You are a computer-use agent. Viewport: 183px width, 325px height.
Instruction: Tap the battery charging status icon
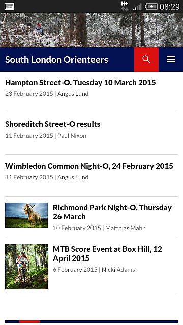[x=151, y=7]
